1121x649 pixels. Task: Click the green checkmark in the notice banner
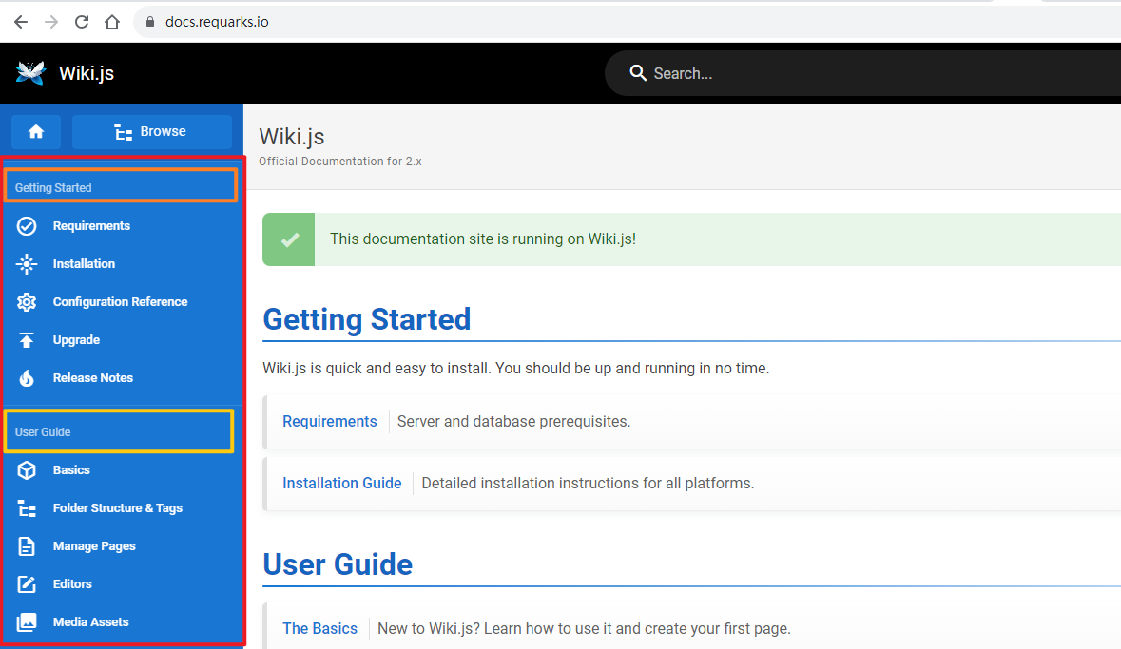coord(289,239)
